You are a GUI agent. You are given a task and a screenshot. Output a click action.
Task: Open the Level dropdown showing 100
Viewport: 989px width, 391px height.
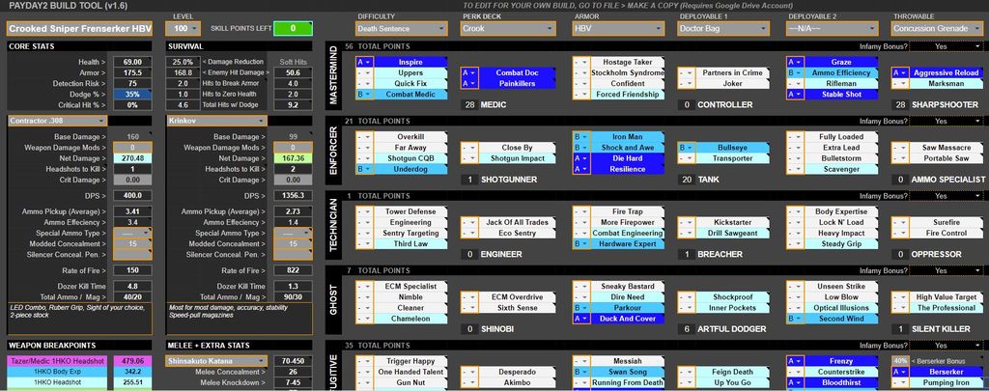point(183,28)
